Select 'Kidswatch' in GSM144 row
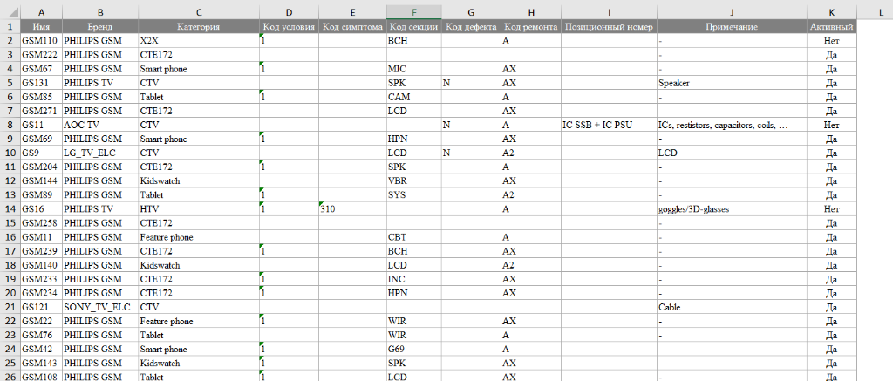The width and height of the screenshot is (893, 381). (198, 181)
